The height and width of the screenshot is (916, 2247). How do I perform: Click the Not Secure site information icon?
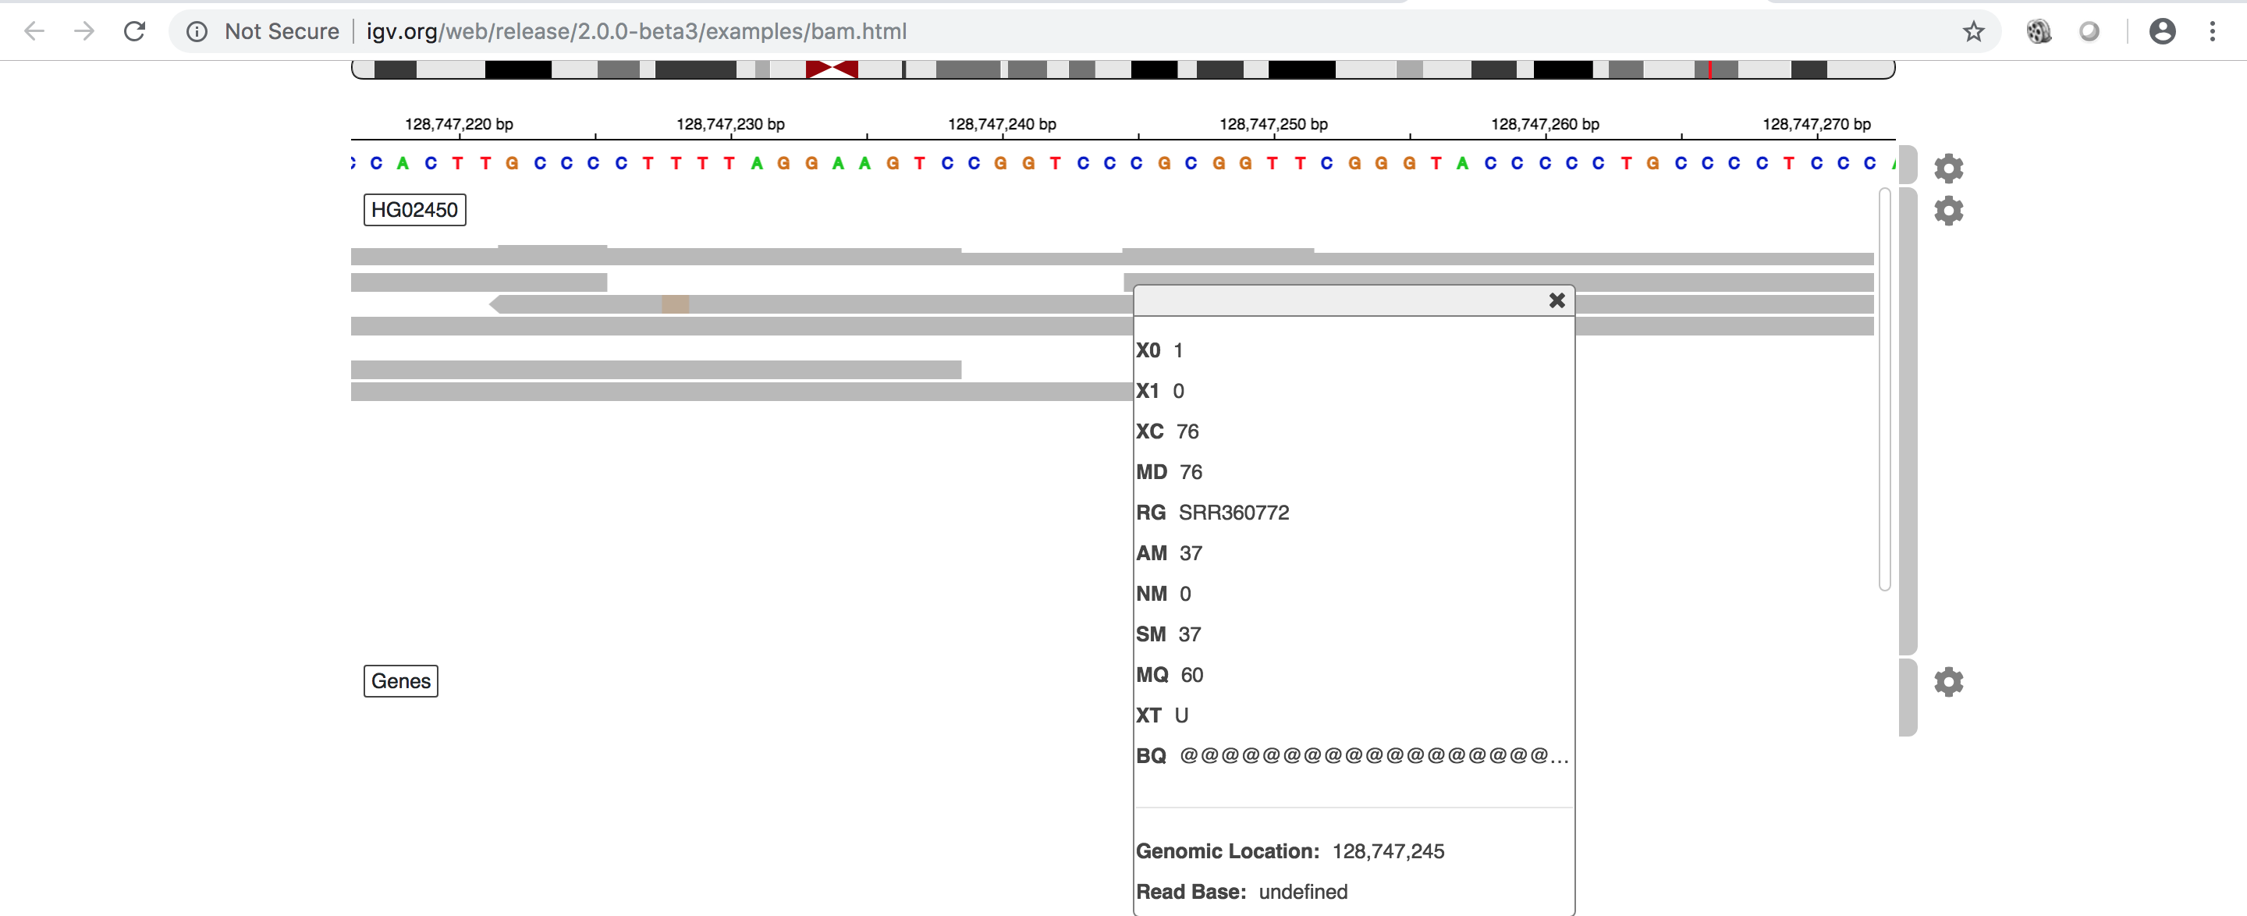197,31
